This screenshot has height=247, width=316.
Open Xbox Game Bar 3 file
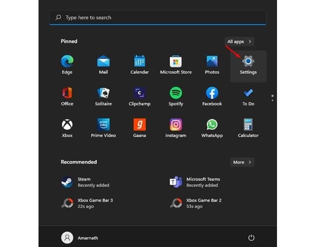click(x=87, y=203)
